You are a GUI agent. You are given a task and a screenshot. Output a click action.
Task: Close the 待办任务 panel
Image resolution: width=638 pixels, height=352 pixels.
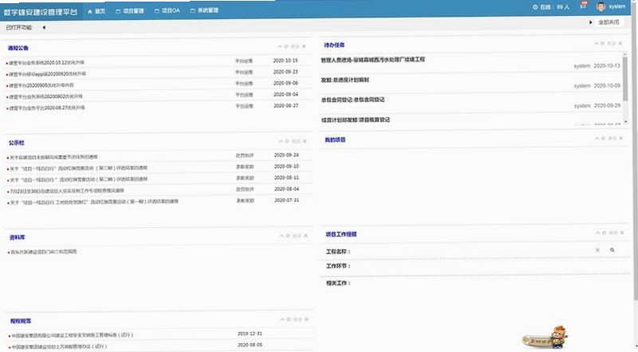[x=620, y=43]
